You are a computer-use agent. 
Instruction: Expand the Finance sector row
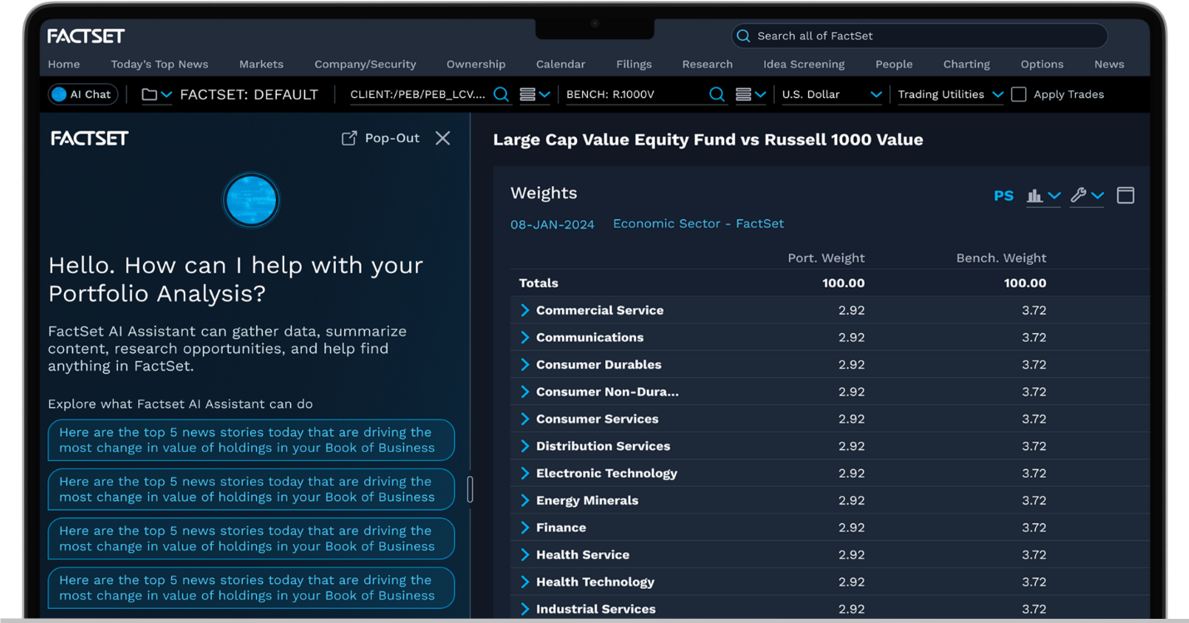[524, 527]
